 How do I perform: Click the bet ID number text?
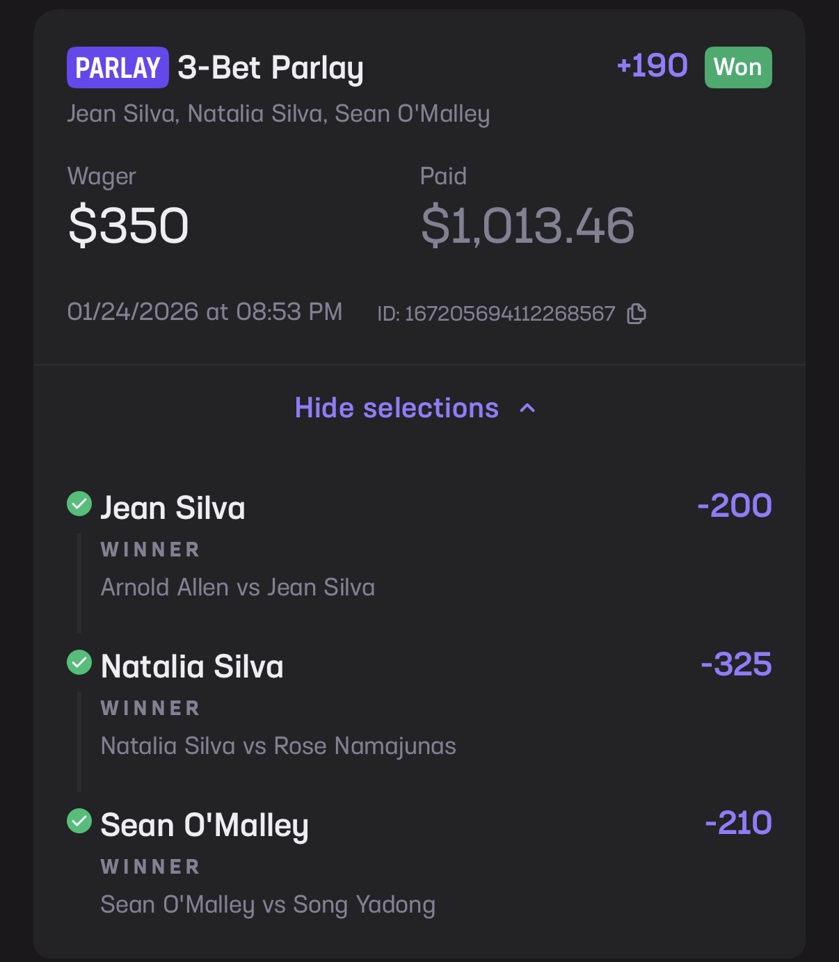509,314
